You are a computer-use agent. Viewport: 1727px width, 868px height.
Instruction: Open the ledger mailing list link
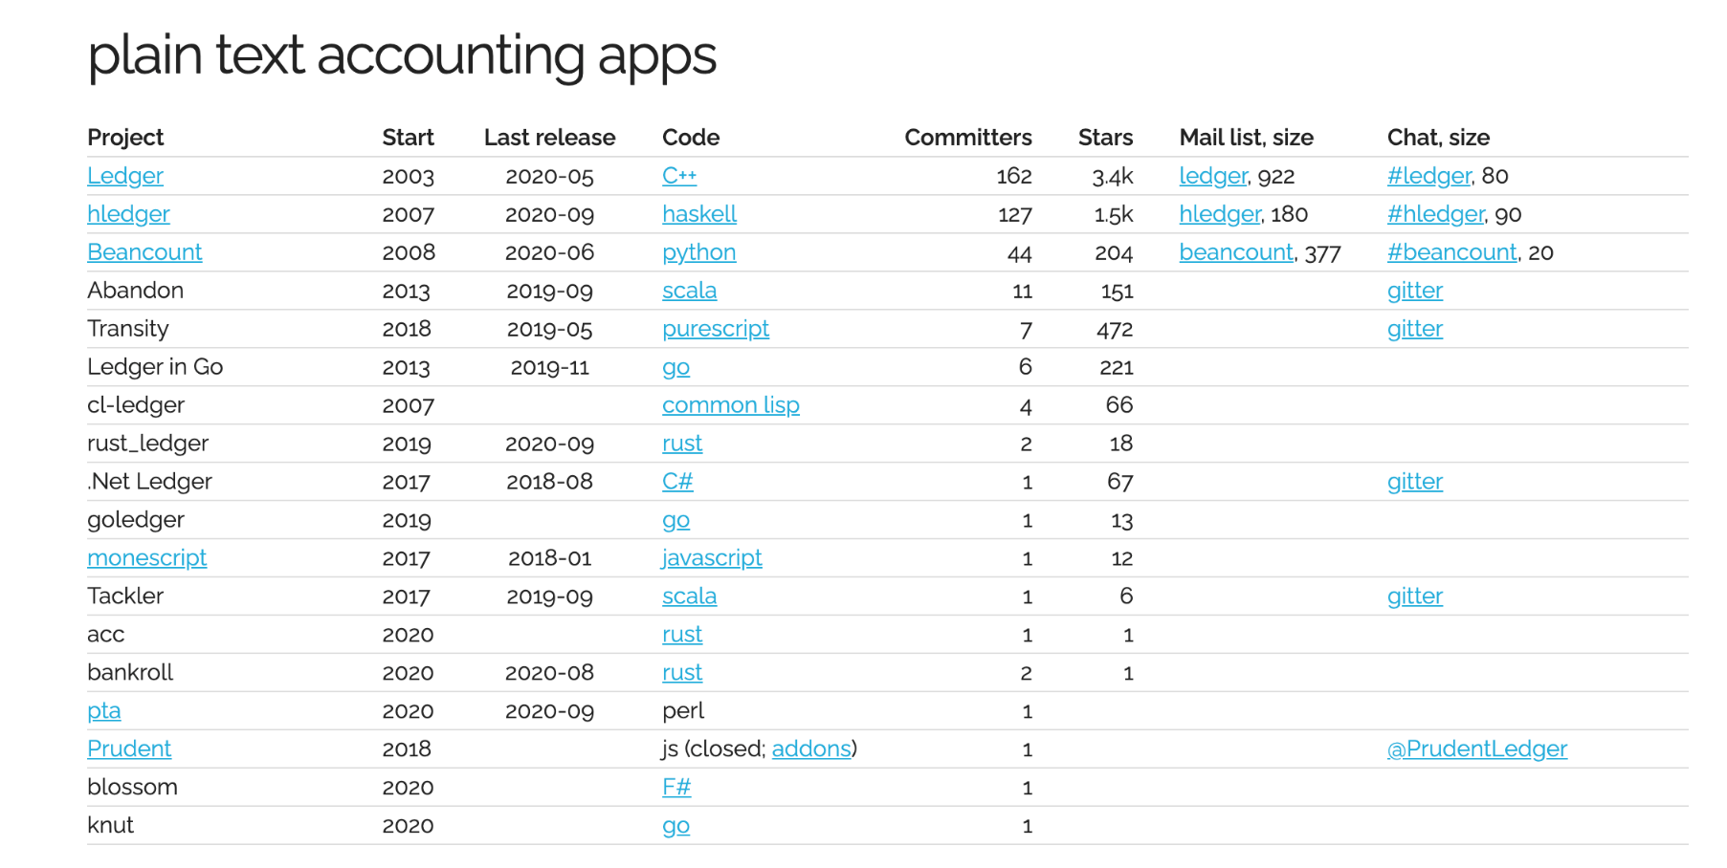[1212, 176]
